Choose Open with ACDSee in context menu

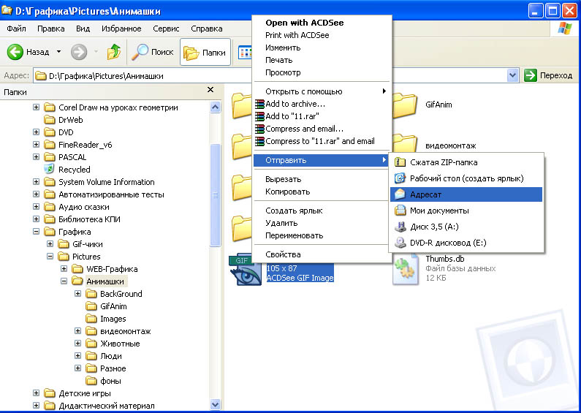click(322, 23)
